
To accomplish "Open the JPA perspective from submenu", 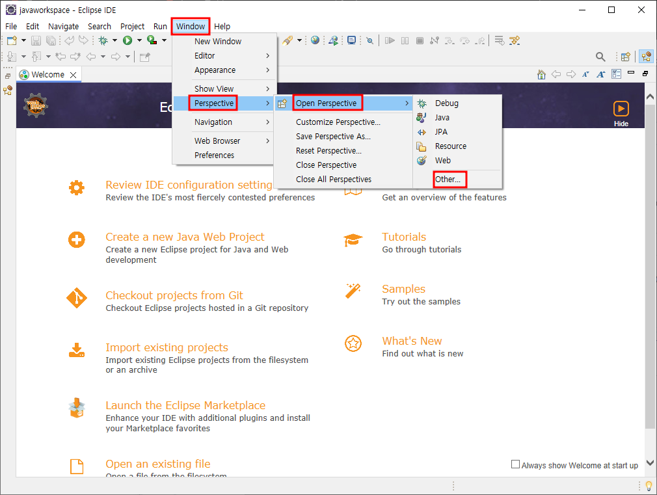I will tap(457, 131).
